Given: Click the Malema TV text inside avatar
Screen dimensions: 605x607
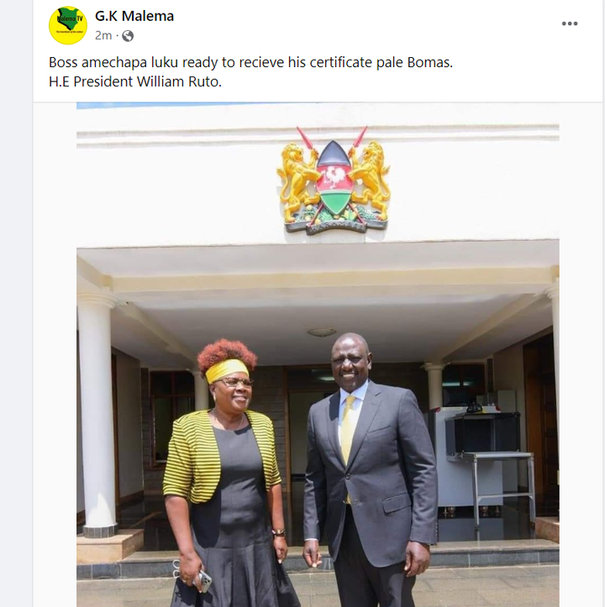Looking at the screenshot, I should tap(70, 18).
